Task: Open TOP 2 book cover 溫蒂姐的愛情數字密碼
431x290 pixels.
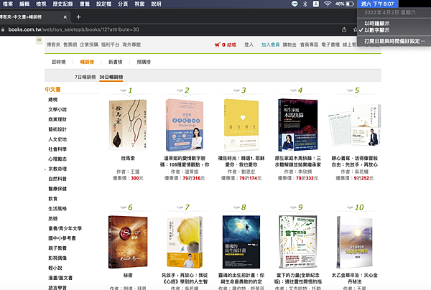Action: [185, 125]
